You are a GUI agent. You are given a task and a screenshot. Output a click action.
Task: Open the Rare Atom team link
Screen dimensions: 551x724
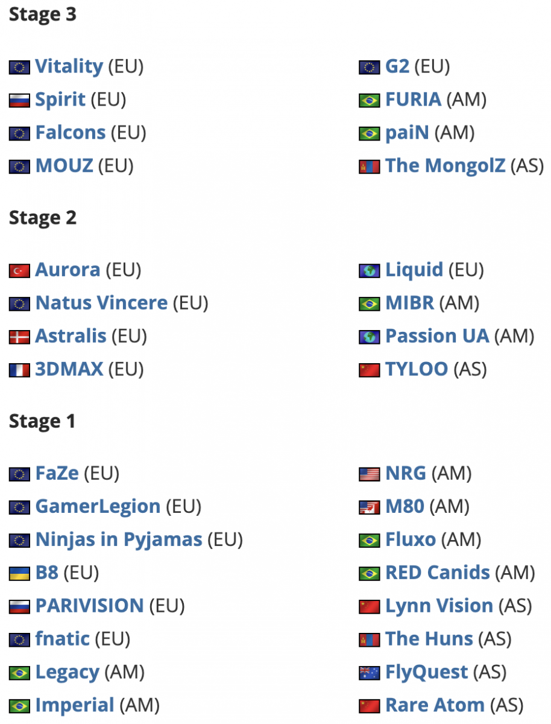click(x=435, y=705)
